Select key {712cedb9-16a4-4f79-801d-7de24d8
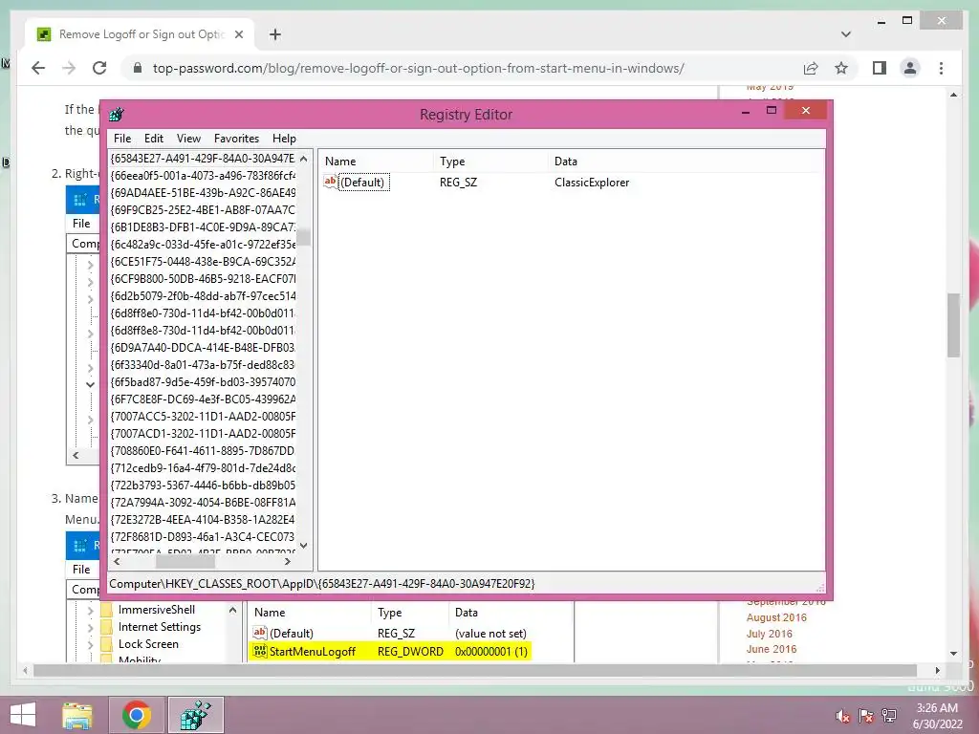979x734 pixels. (203, 468)
